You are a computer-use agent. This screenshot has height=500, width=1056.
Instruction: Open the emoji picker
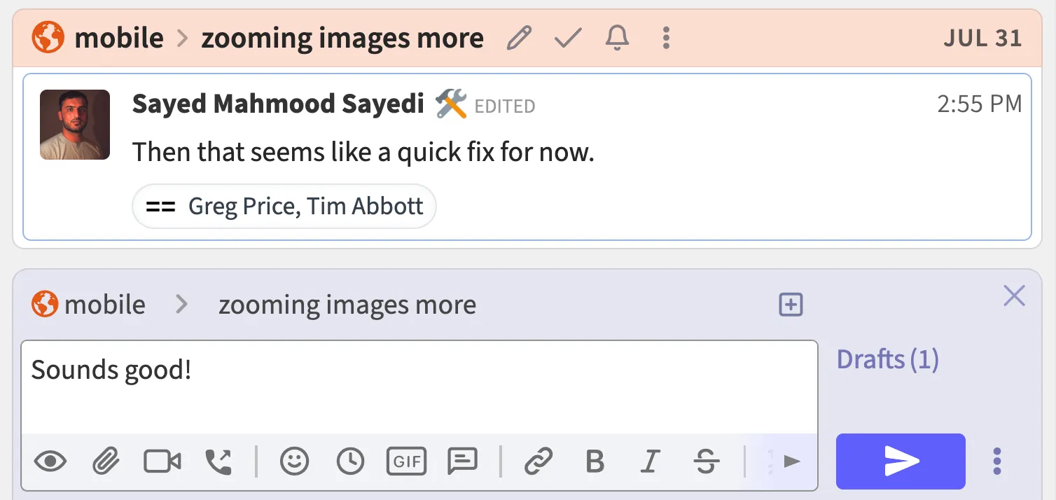click(x=294, y=461)
